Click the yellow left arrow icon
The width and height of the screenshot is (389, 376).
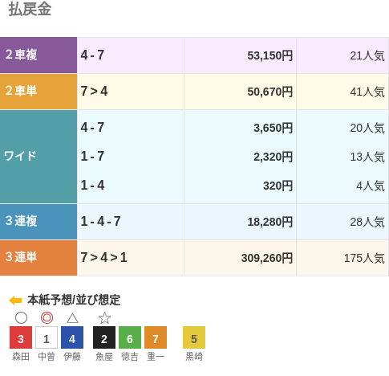click(x=15, y=300)
